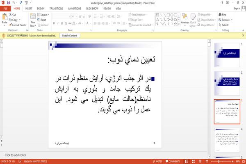Click the Format Painter brush

coord(18,25)
